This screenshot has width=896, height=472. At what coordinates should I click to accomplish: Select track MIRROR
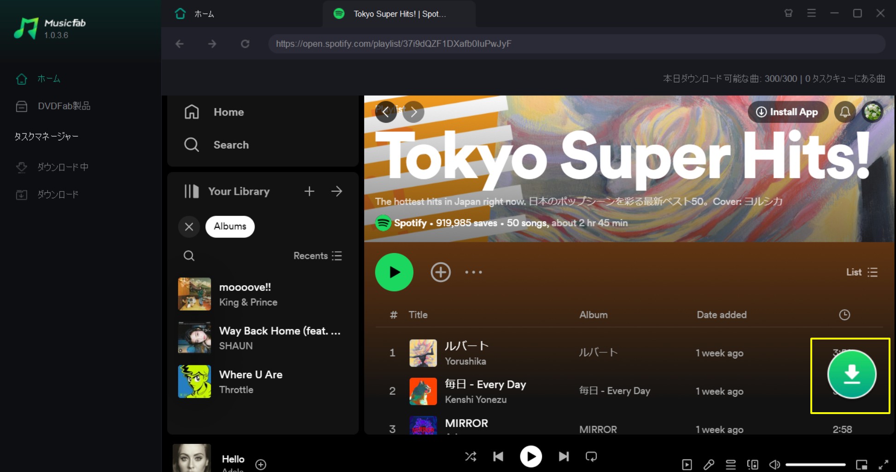click(x=466, y=423)
